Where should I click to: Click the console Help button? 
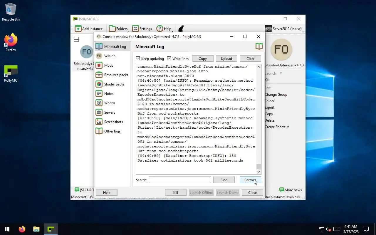[x=107, y=192]
